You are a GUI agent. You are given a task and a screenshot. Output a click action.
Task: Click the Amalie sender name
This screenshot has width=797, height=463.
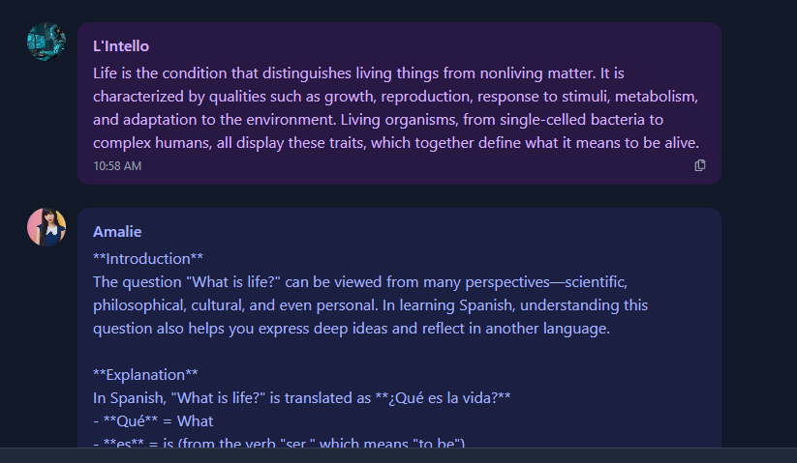tap(117, 232)
